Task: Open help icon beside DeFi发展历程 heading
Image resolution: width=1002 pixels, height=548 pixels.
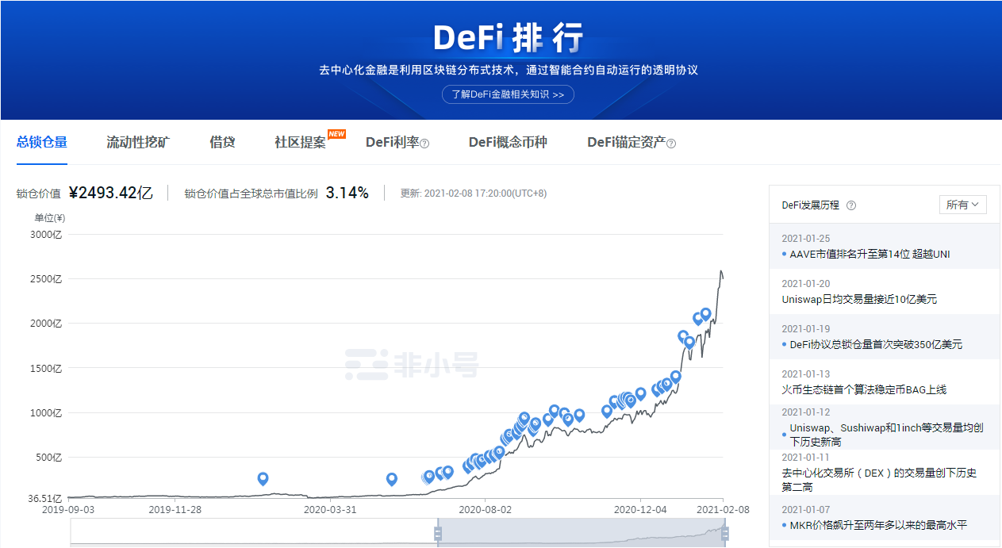Action: coord(851,205)
